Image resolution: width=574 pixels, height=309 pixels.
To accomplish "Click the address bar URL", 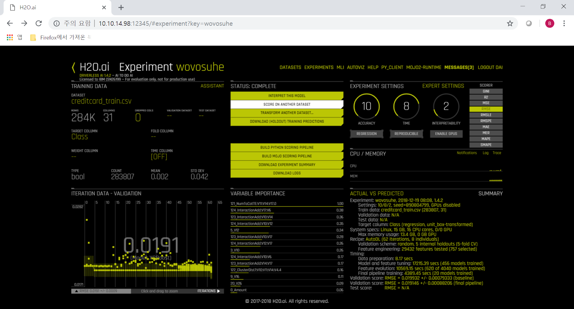I will 166,23.
